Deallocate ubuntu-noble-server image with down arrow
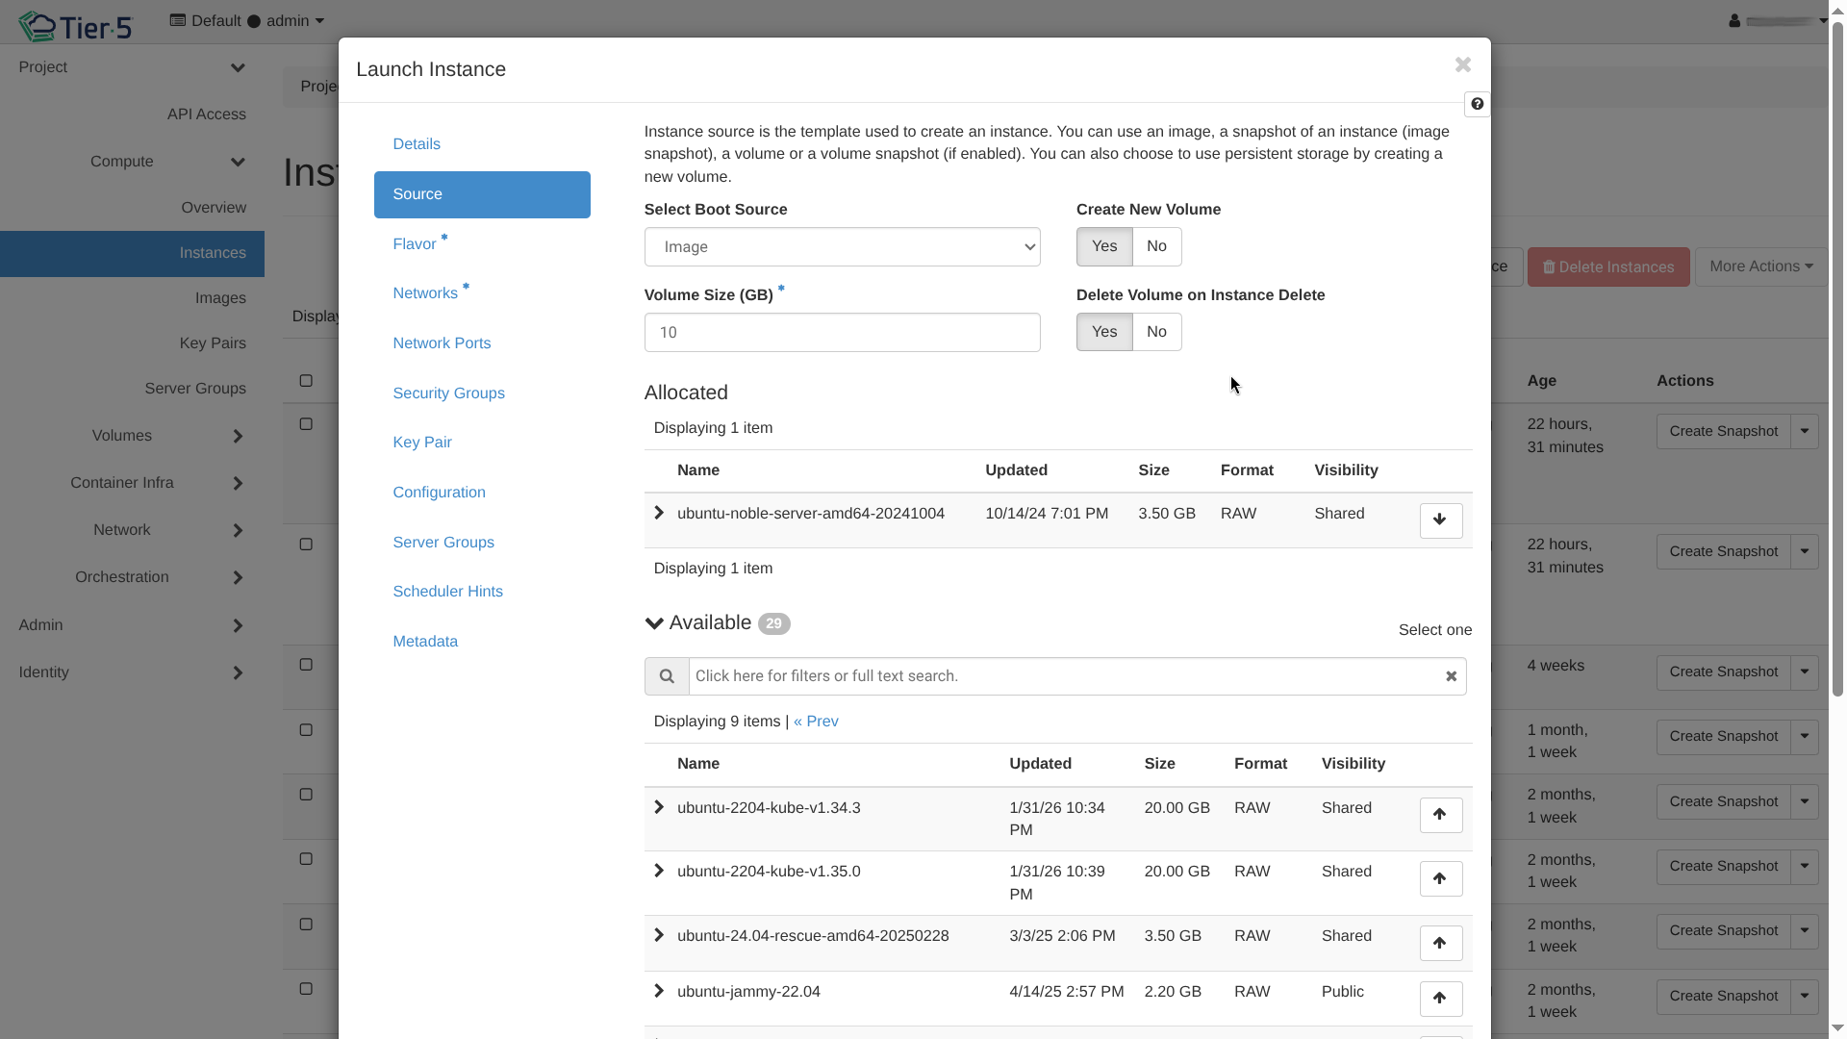Viewport: 1847px width, 1039px height. pyautogui.click(x=1440, y=520)
